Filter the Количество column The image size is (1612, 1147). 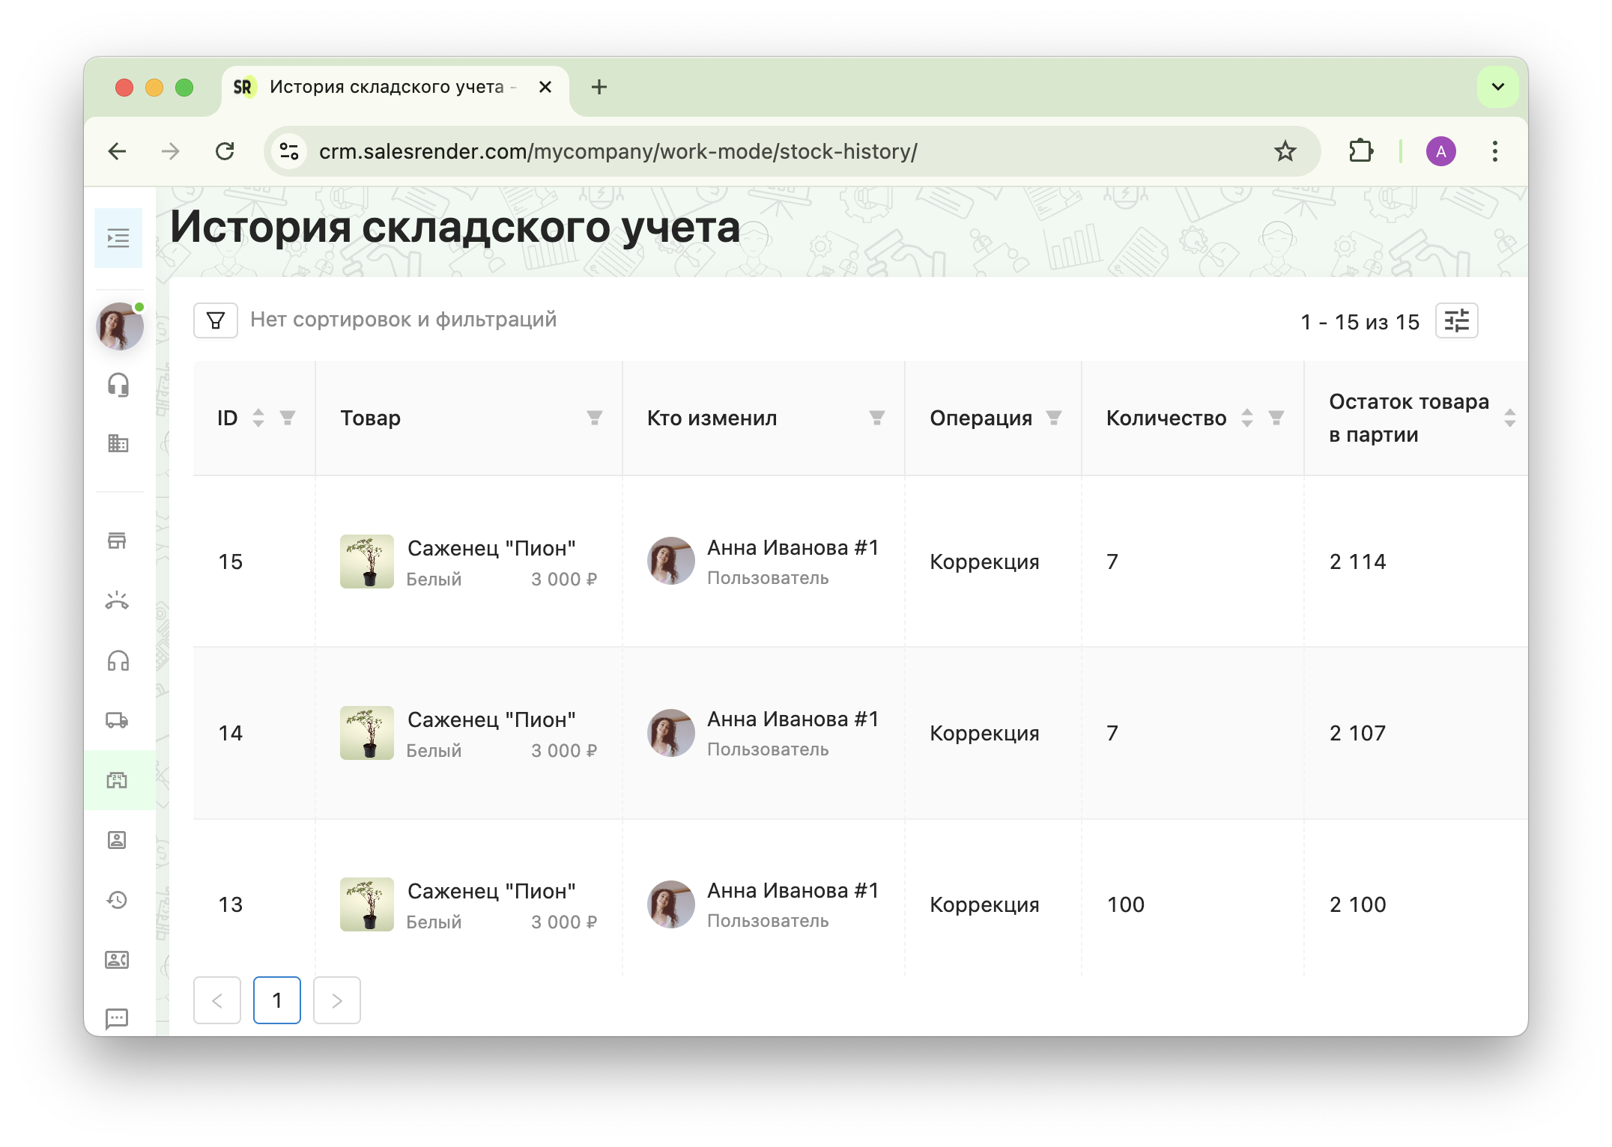pyautogui.click(x=1276, y=418)
